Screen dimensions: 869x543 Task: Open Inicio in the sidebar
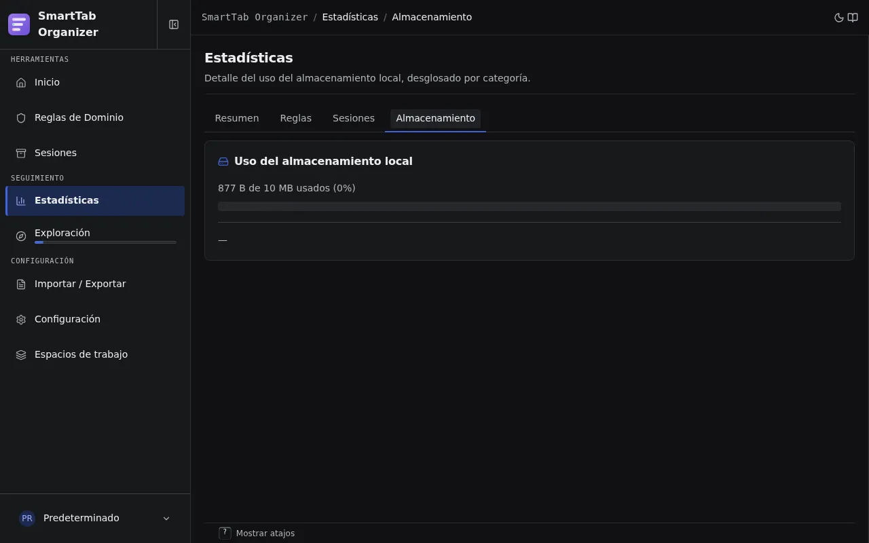[95, 82]
